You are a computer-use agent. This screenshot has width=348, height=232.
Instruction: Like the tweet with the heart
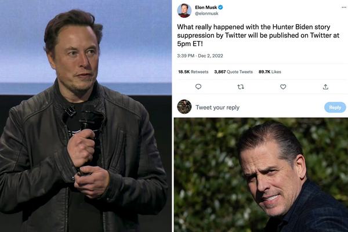pos(283,86)
